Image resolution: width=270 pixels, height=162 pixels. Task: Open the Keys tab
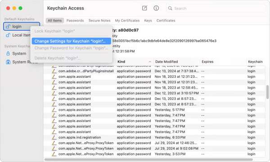(x=148, y=21)
